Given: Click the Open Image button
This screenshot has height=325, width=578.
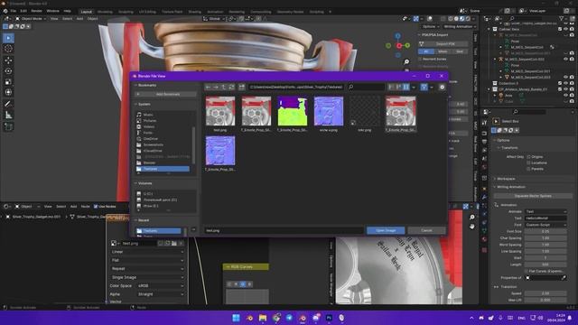Looking at the screenshot, I should 386,230.
